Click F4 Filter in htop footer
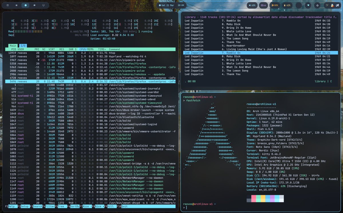The height and width of the screenshot is (213, 343). [x=49, y=206]
